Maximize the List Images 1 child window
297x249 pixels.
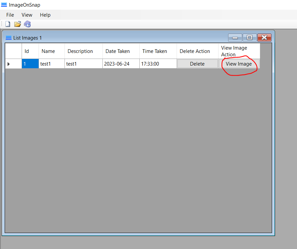point(249,38)
